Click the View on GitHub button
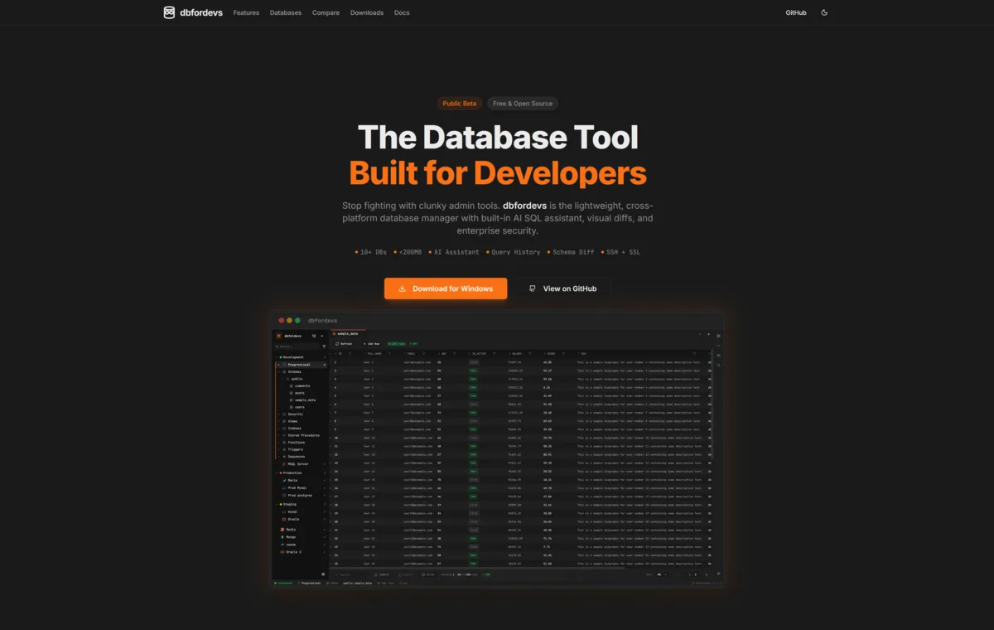 (x=562, y=288)
